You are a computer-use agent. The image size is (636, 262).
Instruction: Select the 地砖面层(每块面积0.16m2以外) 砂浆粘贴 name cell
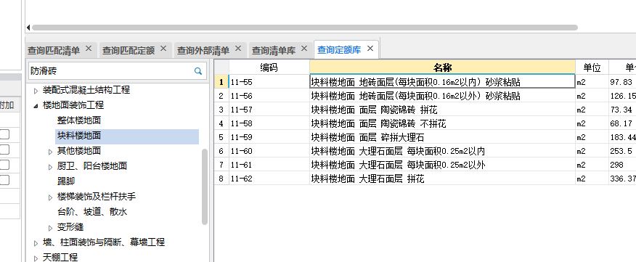[x=443, y=96]
